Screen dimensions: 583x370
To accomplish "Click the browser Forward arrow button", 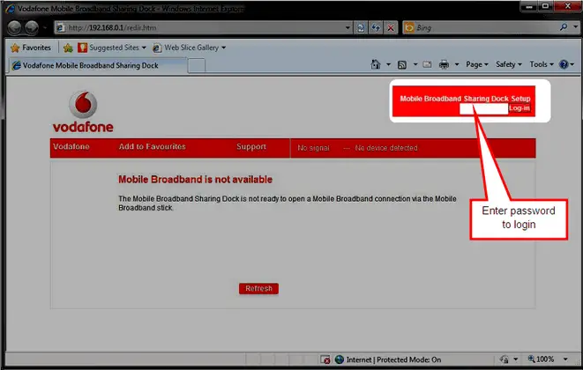I will [x=32, y=27].
